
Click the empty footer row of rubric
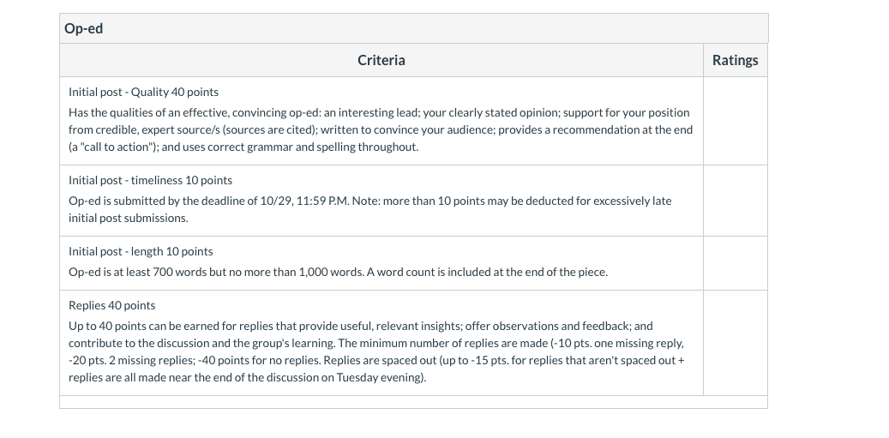tap(413, 402)
